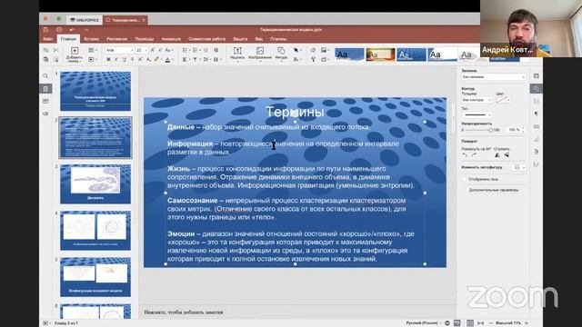Click the Paste icon in ribbon

pos(46,59)
